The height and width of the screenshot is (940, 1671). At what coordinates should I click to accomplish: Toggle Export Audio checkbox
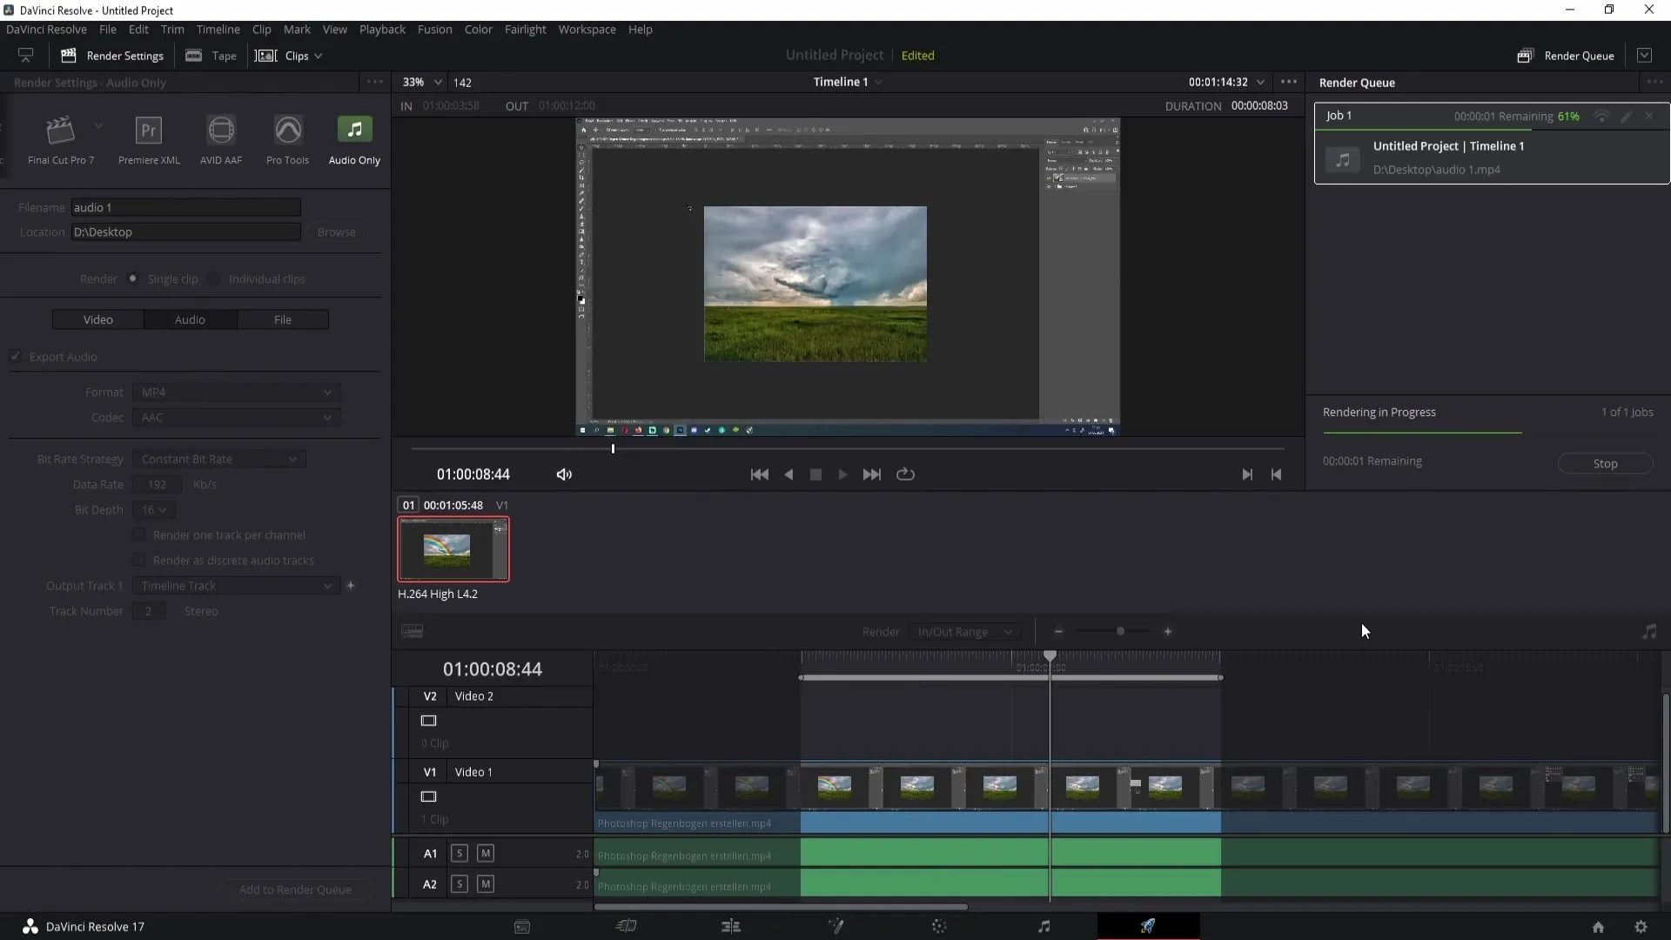(17, 357)
